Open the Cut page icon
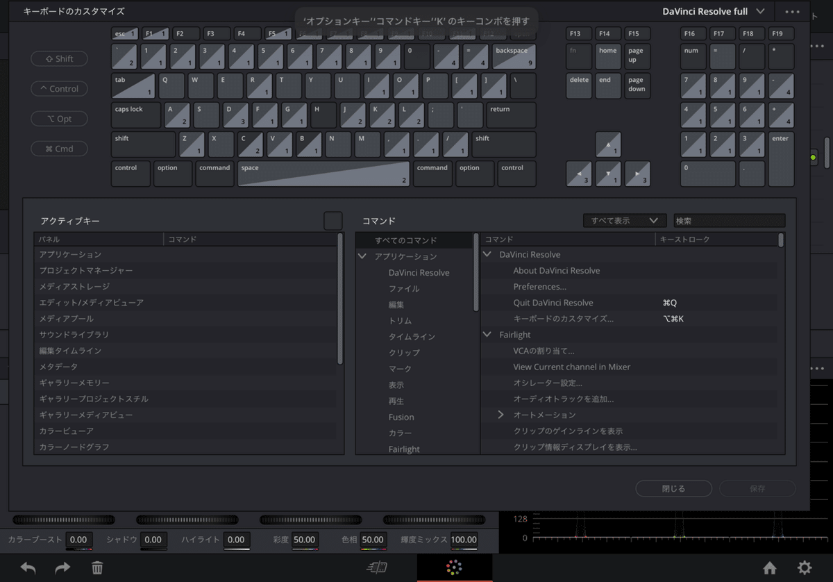The width and height of the screenshot is (833, 582). click(376, 567)
